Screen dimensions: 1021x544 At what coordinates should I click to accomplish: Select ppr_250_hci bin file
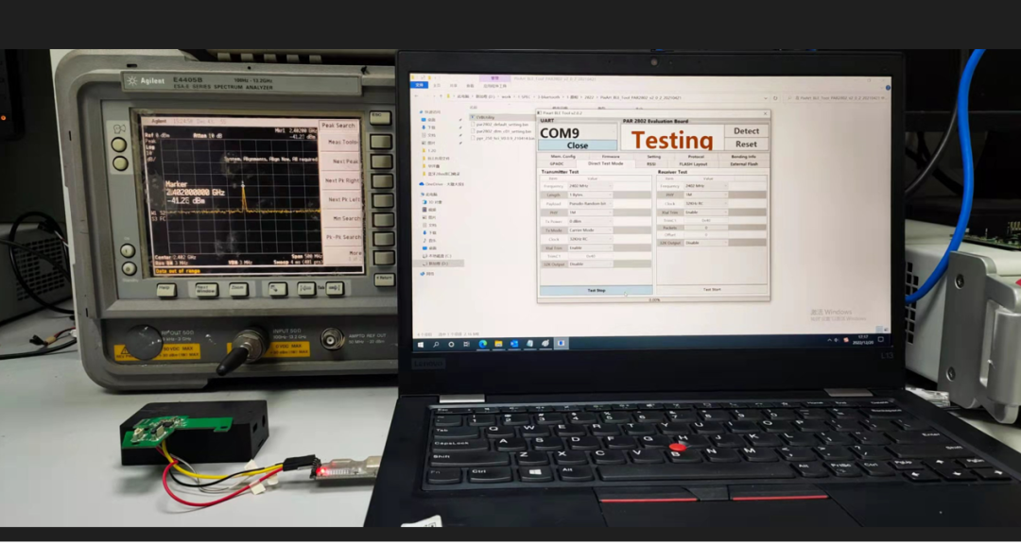(503, 138)
